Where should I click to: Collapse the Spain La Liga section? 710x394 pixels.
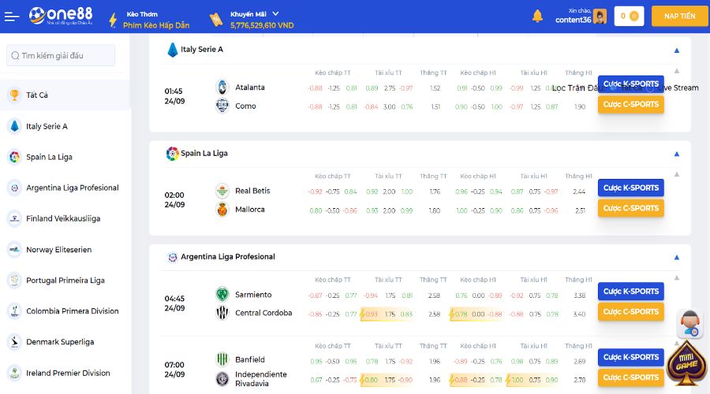click(x=677, y=154)
